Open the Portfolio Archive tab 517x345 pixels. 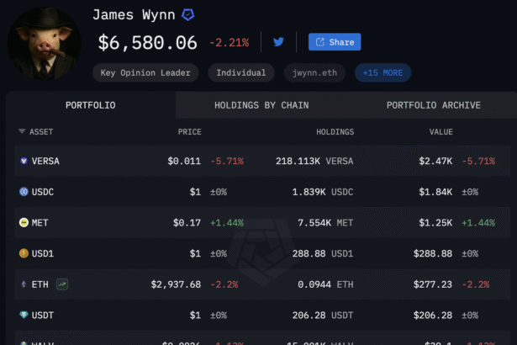point(433,105)
